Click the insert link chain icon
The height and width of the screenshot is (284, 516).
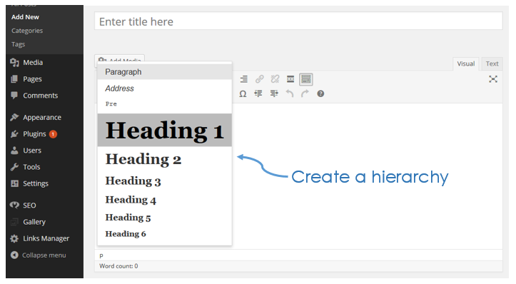259,79
